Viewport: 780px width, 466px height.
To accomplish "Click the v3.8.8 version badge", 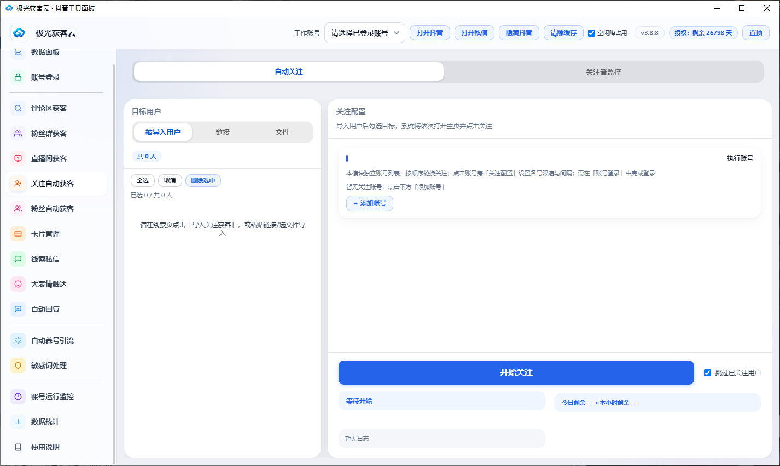I will (650, 33).
